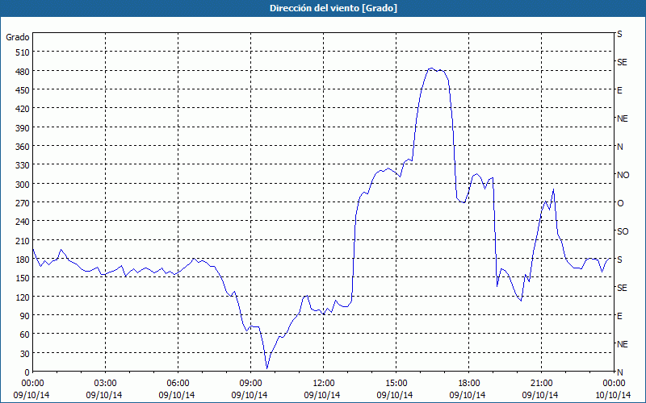
Task: Select the 18:00 time marker
Action: point(468,383)
